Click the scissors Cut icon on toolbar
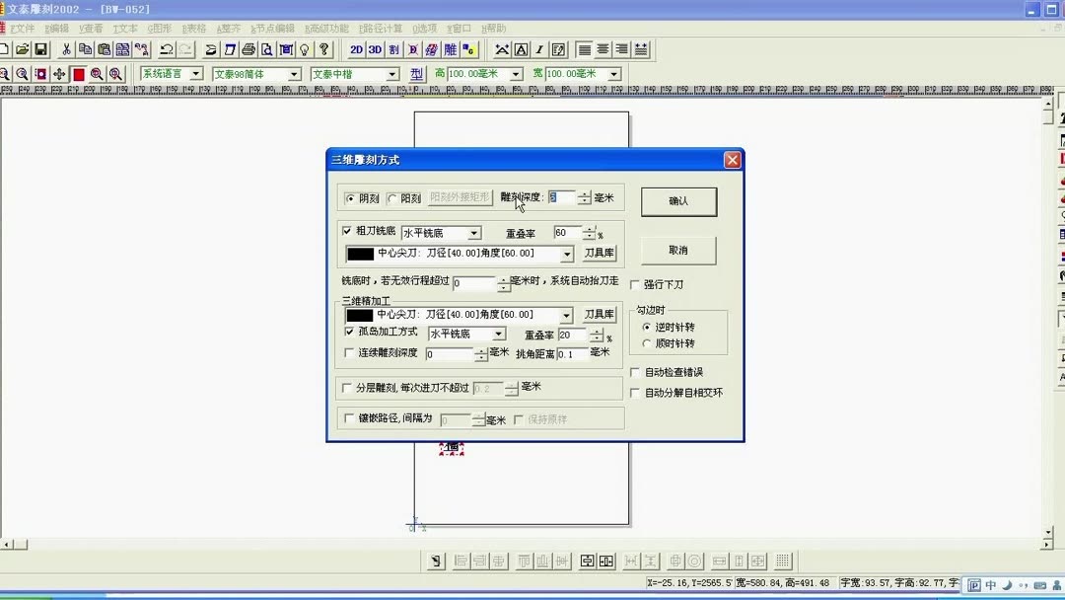The height and width of the screenshot is (600, 1065). point(65,49)
